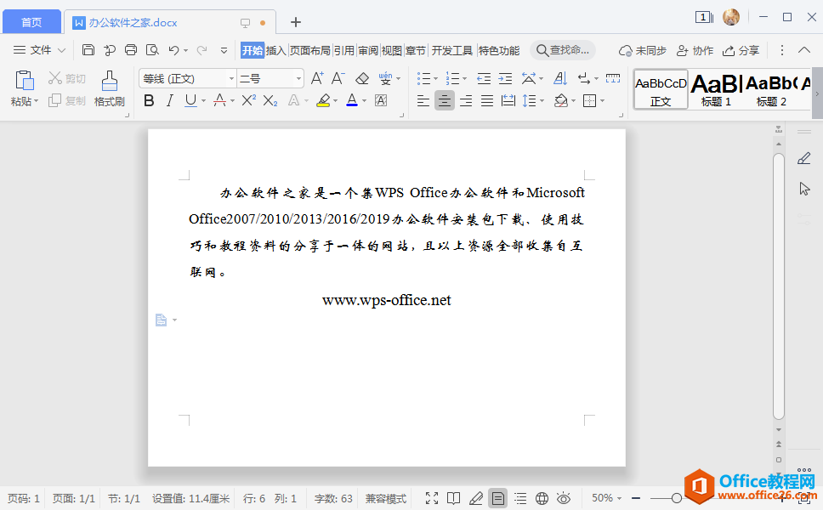
Task: Click the 查找命令 search box
Action: tap(563, 50)
